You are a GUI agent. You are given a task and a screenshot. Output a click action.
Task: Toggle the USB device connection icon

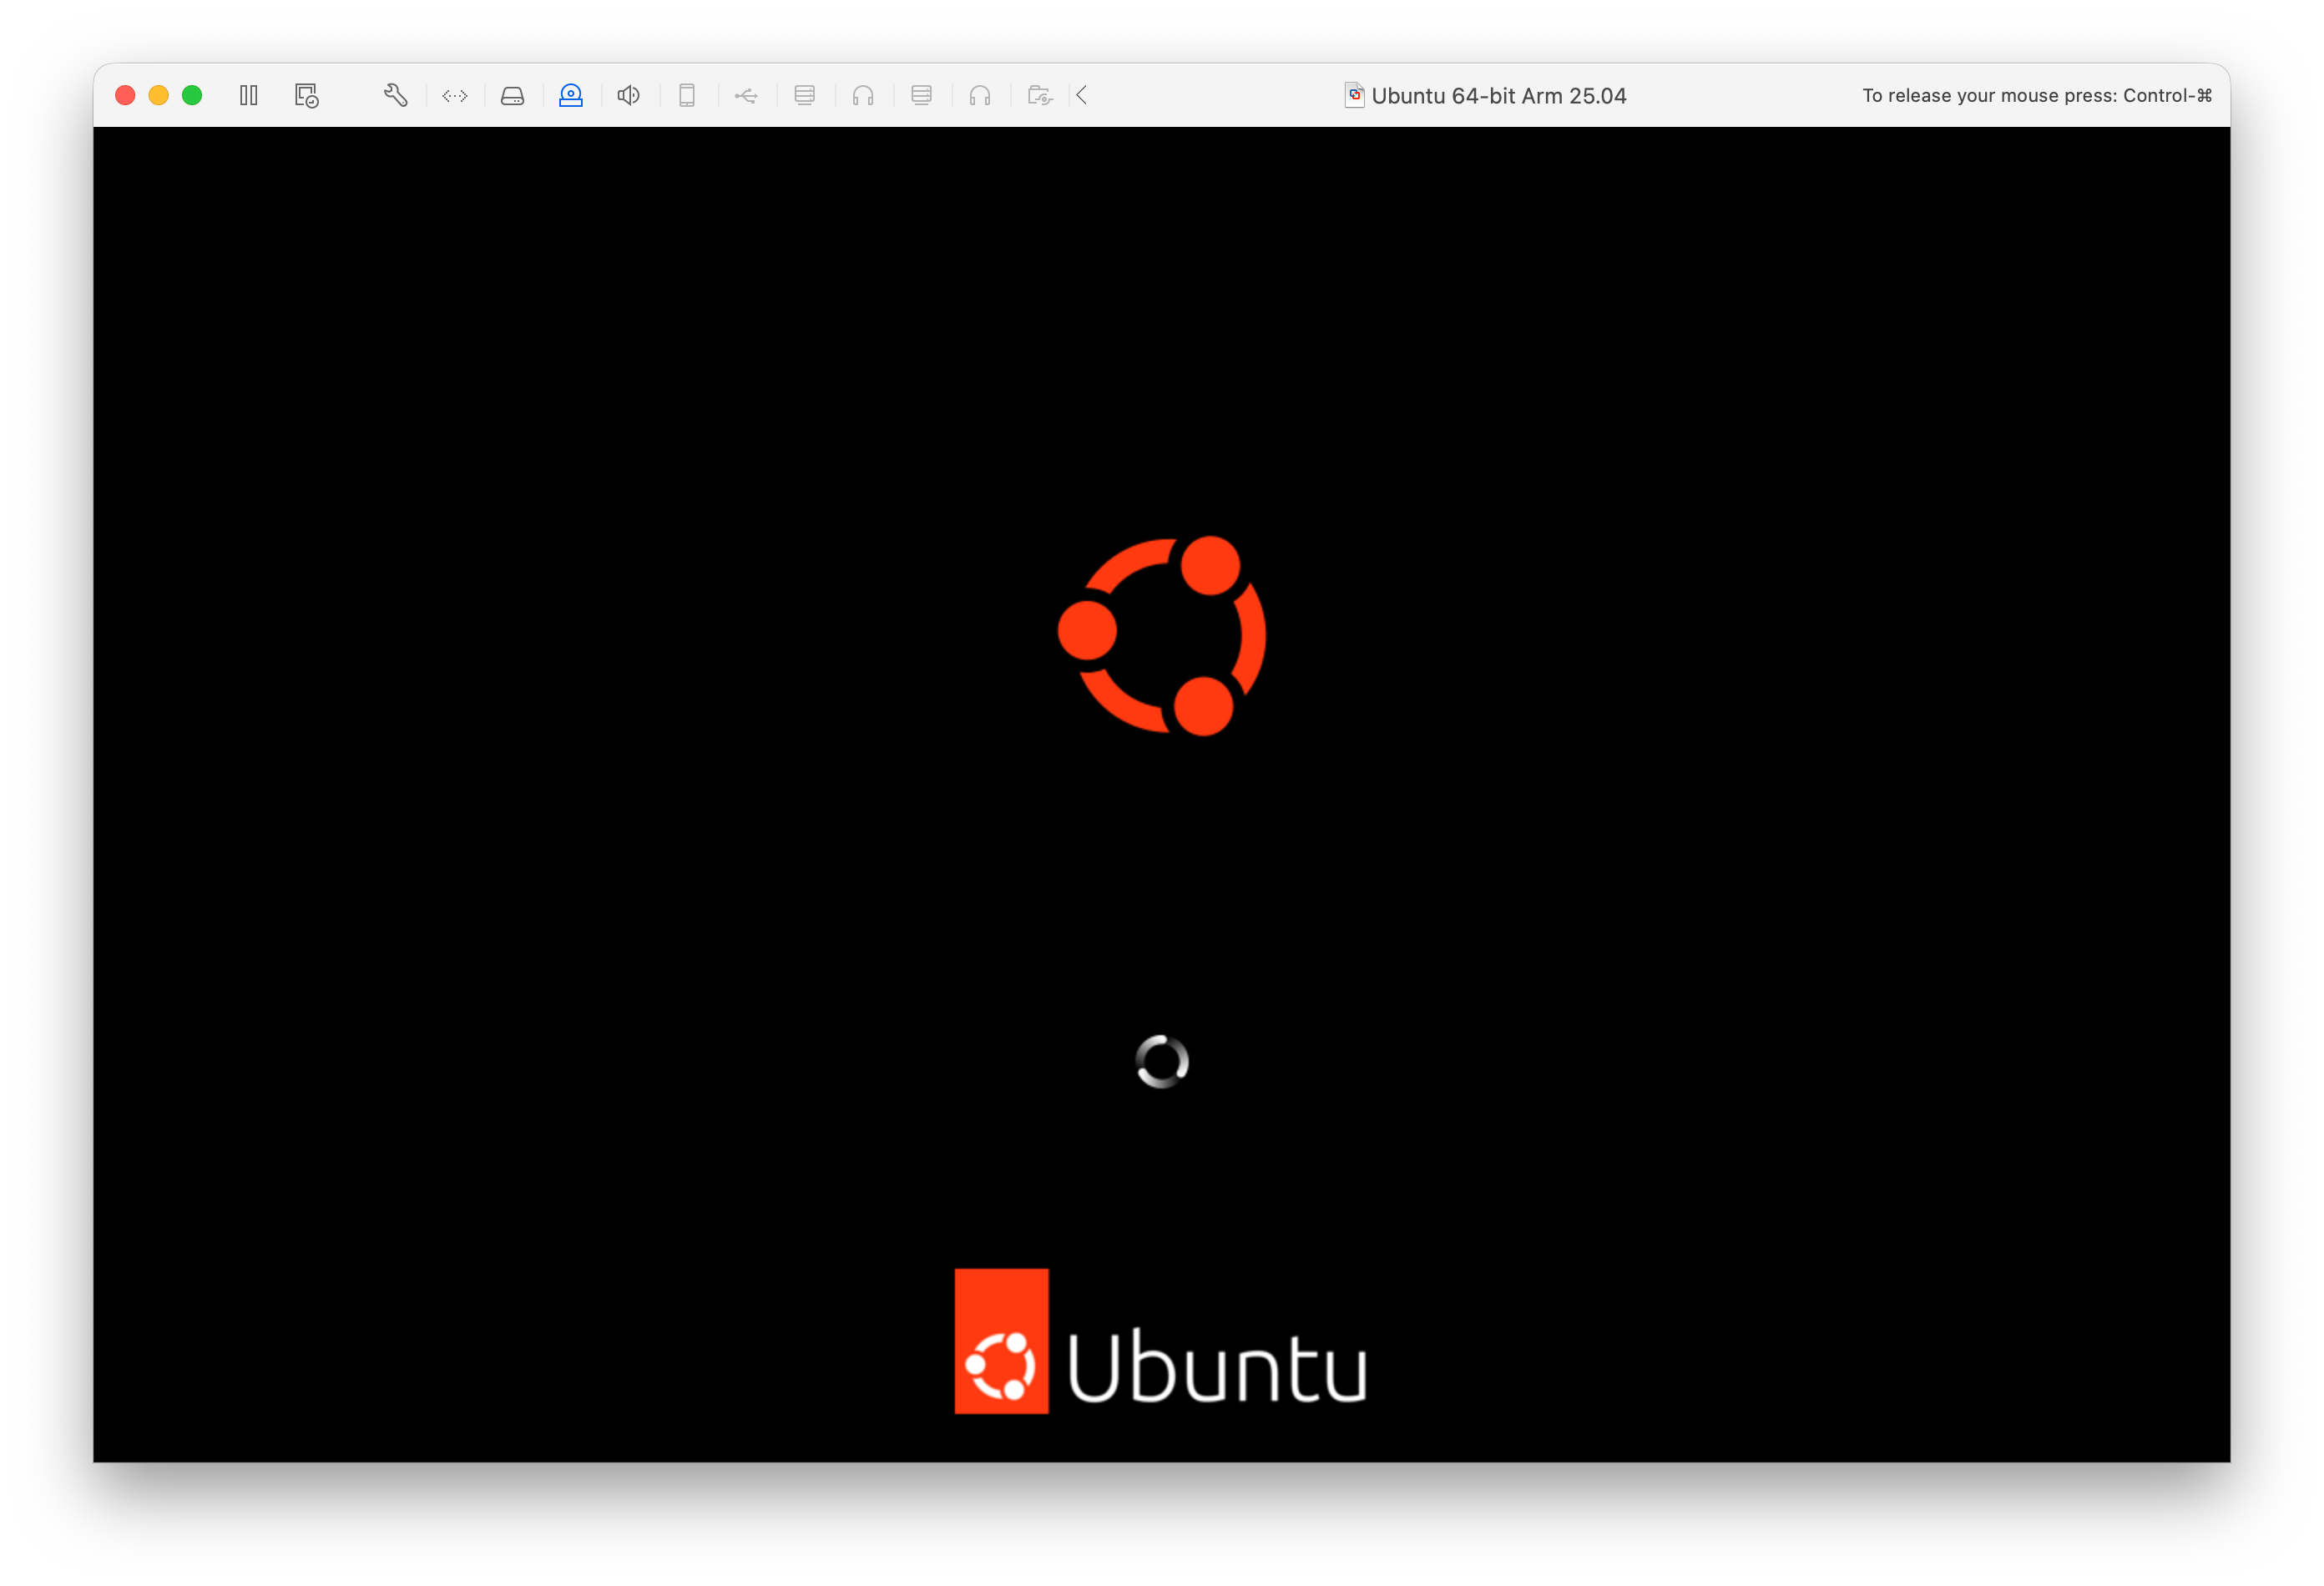coord(746,95)
